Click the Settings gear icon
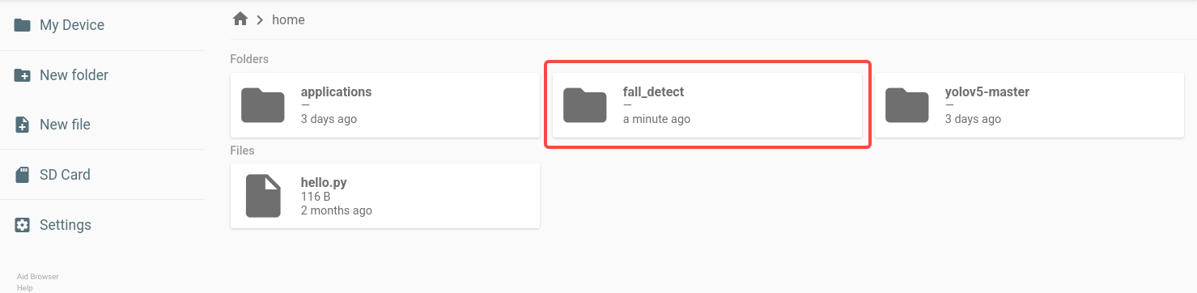The width and height of the screenshot is (1197, 293). 23,225
